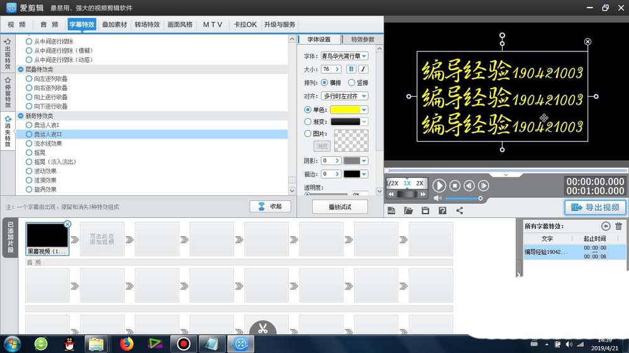Image resolution: width=629 pixels, height=353 pixels.
Task: Create a new project using toolbar icon
Action: (x=391, y=211)
